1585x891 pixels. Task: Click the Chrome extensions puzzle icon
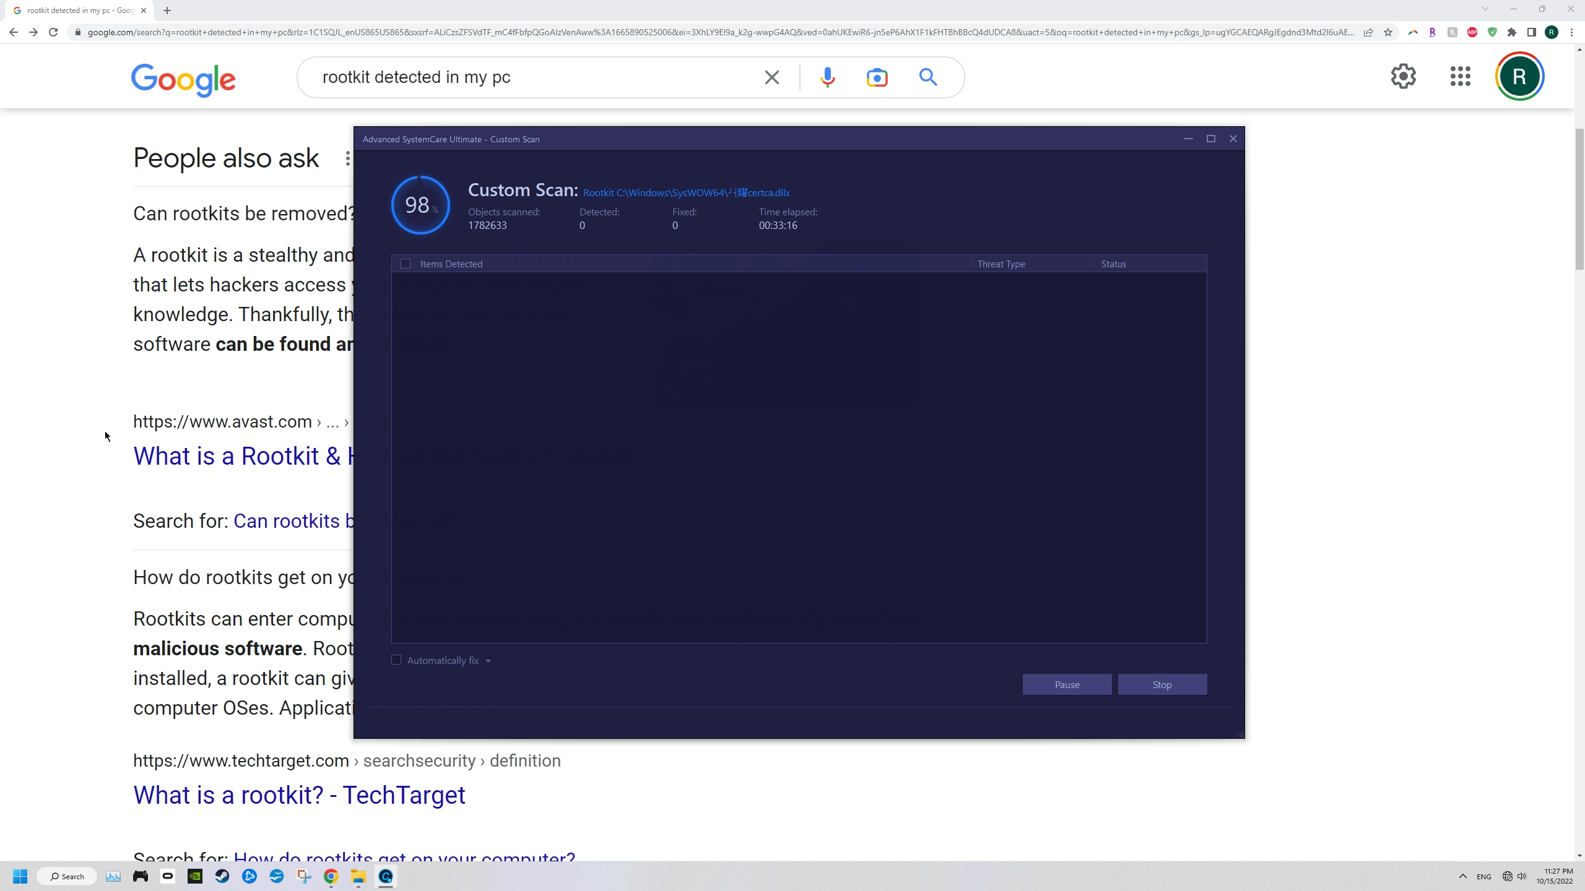click(1512, 32)
